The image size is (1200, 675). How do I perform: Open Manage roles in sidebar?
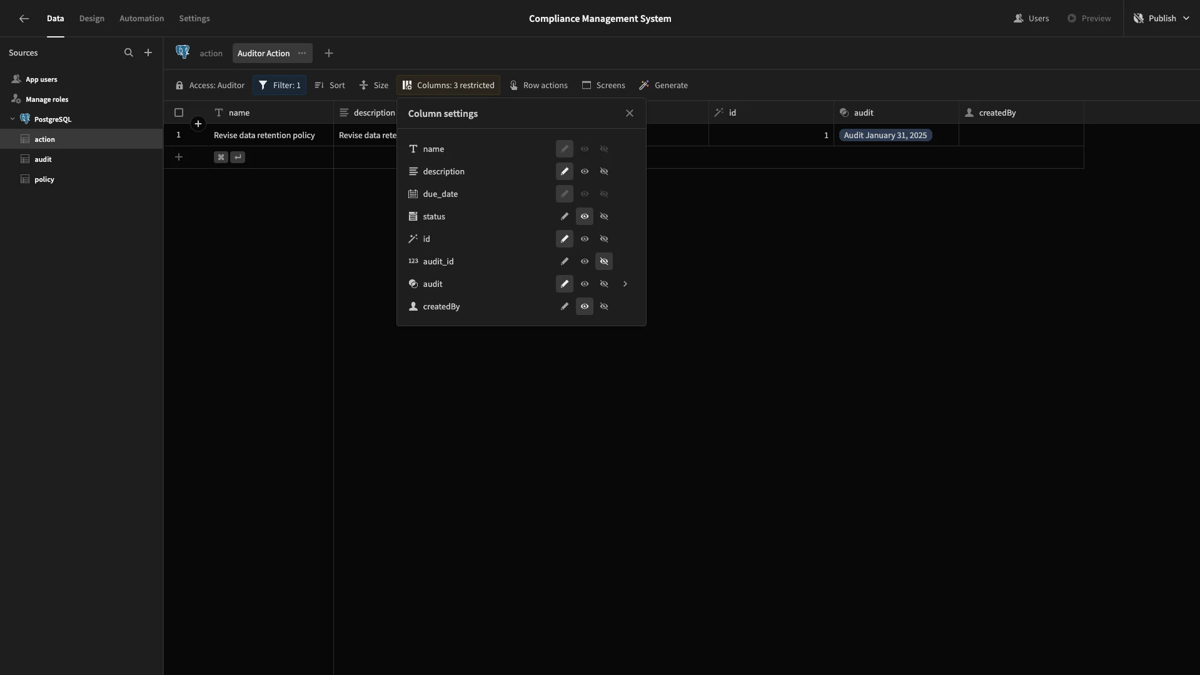[x=81, y=99]
